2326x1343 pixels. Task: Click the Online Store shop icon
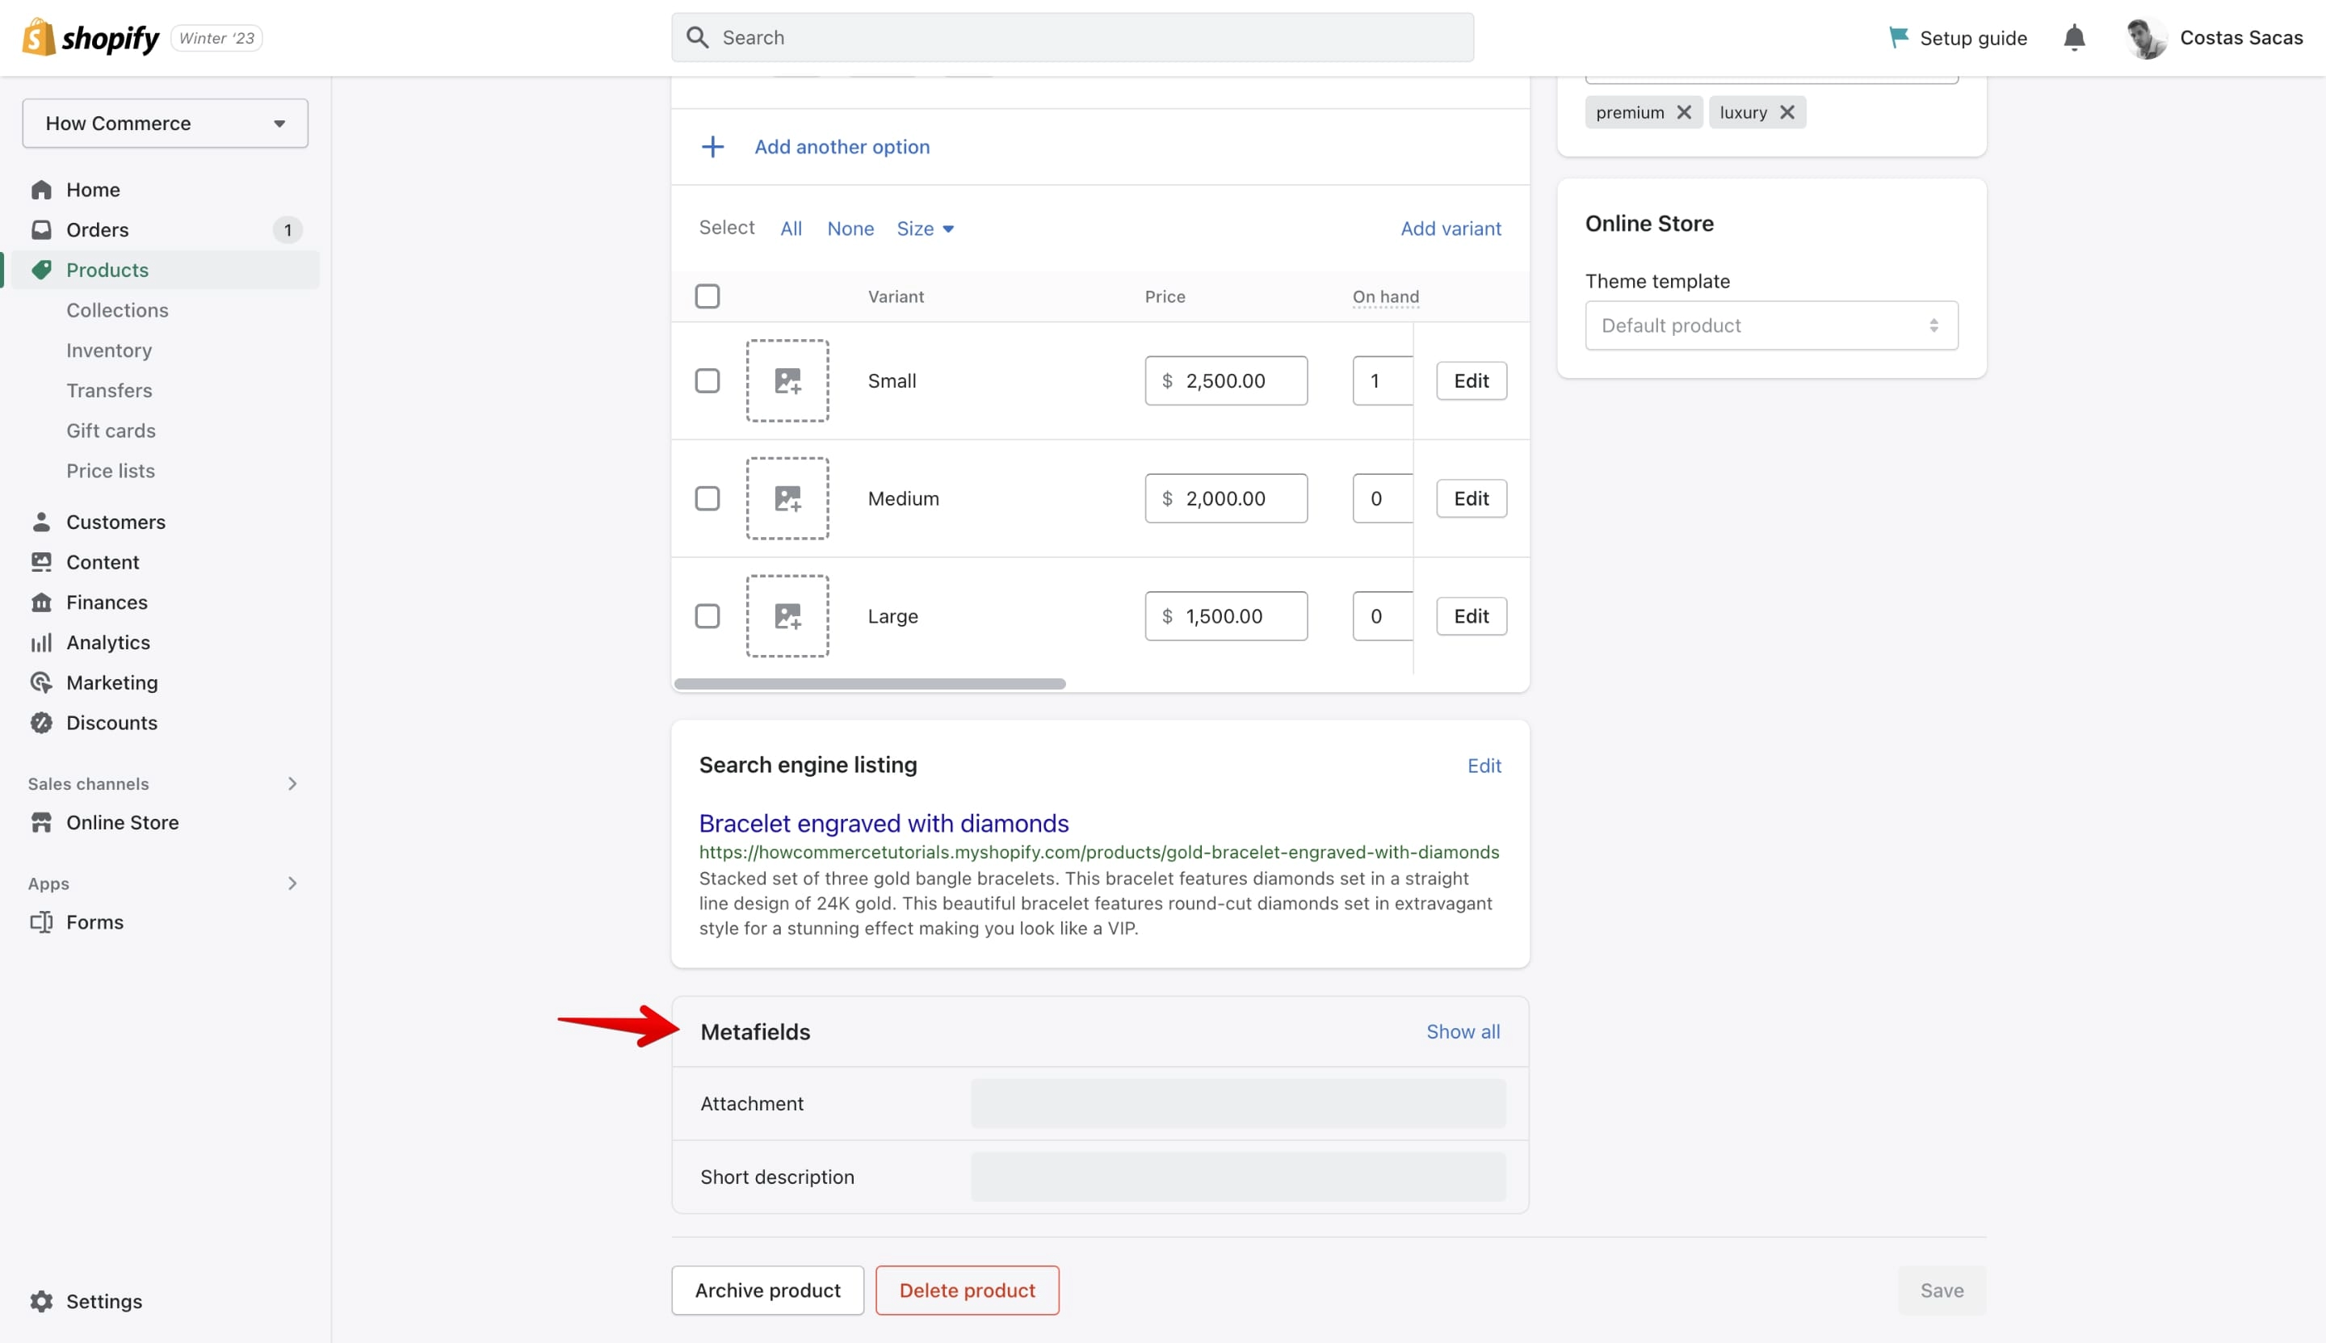(x=41, y=823)
